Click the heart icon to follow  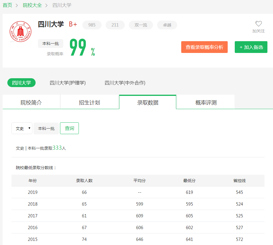(x=258, y=24)
